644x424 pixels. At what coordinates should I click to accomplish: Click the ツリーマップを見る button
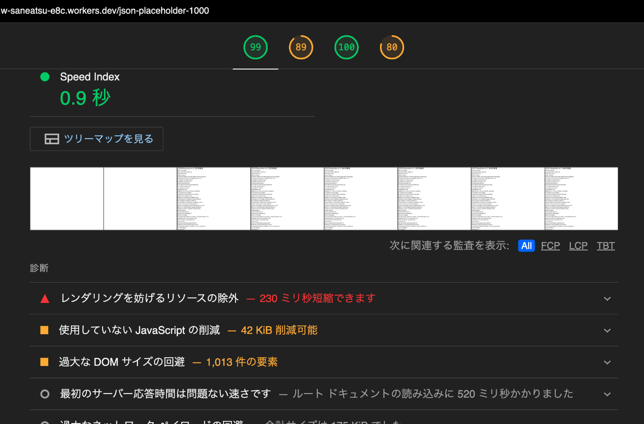point(97,139)
